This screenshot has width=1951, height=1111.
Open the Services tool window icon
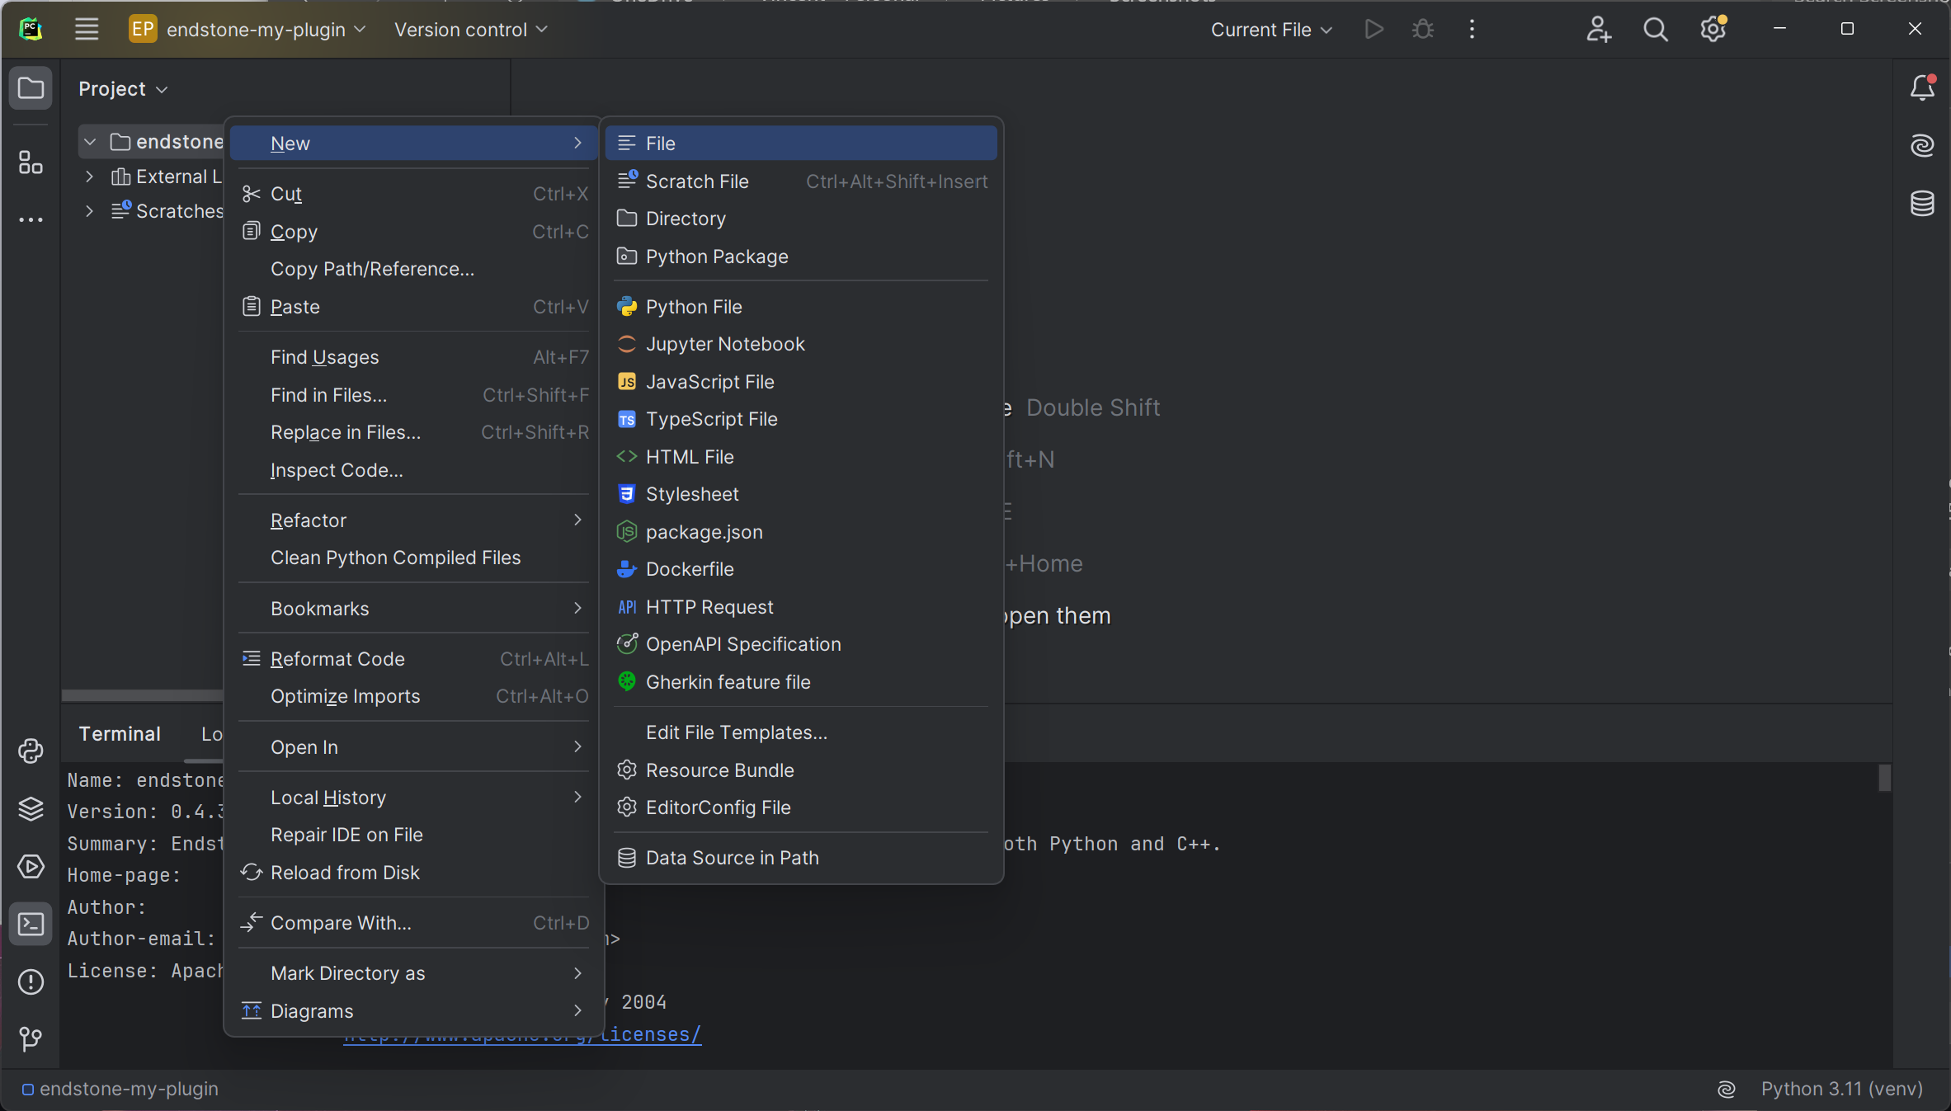(31, 867)
